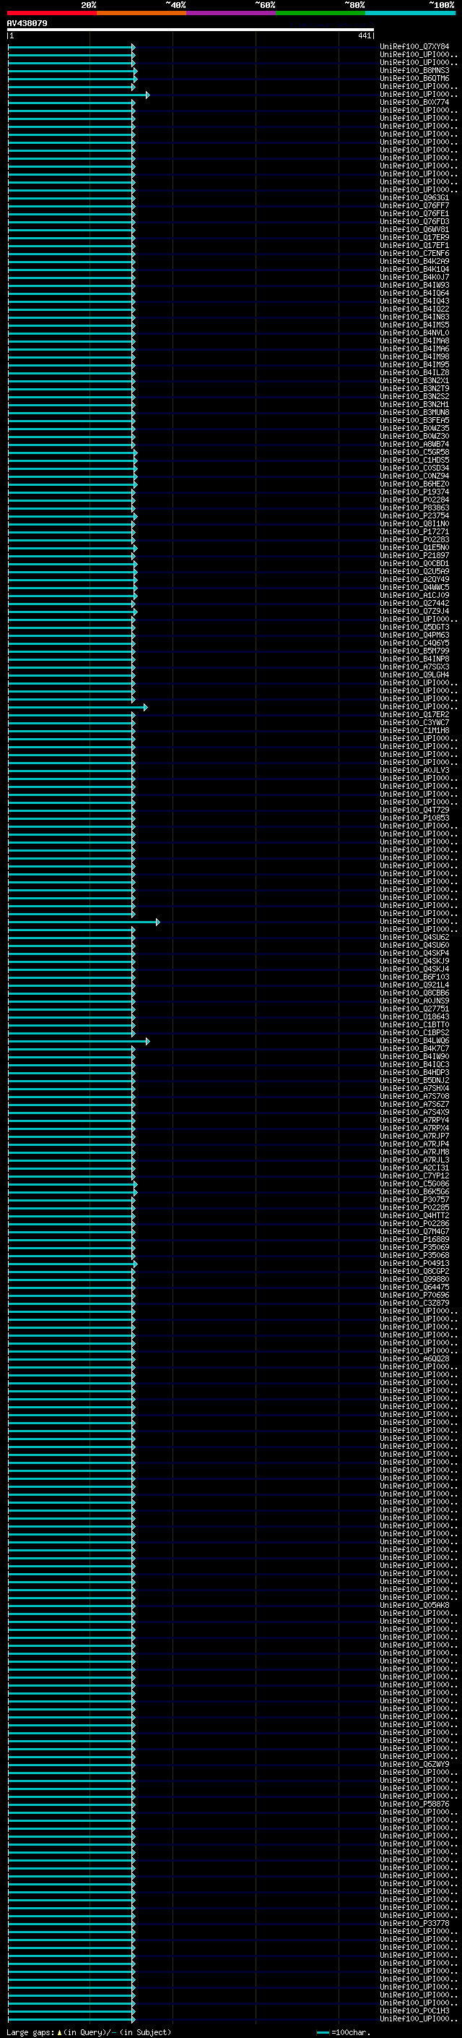Open hit UniRef100_Q963G1
462x2038 pixels.
(414, 198)
